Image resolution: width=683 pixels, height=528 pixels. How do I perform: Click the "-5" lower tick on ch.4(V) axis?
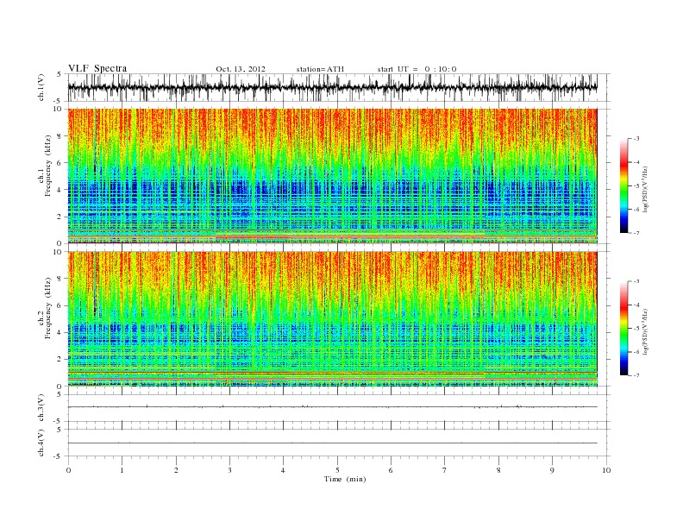click(x=59, y=456)
